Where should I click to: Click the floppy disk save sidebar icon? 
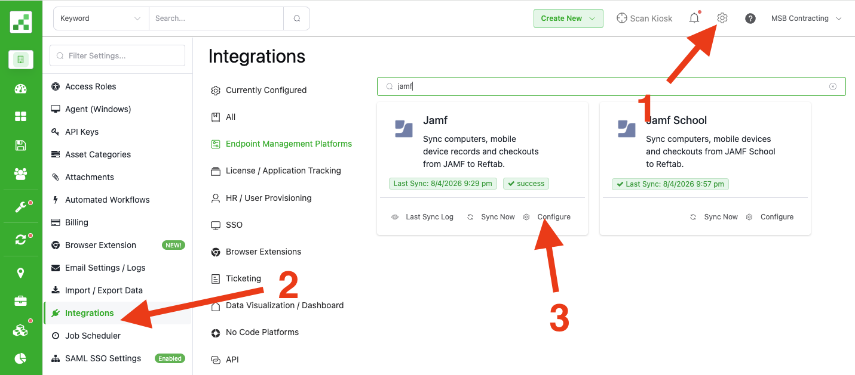tap(21, 145)
